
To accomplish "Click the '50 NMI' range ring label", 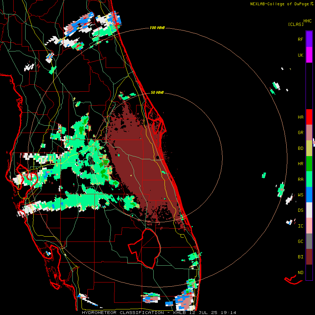I will coord(157,93).
